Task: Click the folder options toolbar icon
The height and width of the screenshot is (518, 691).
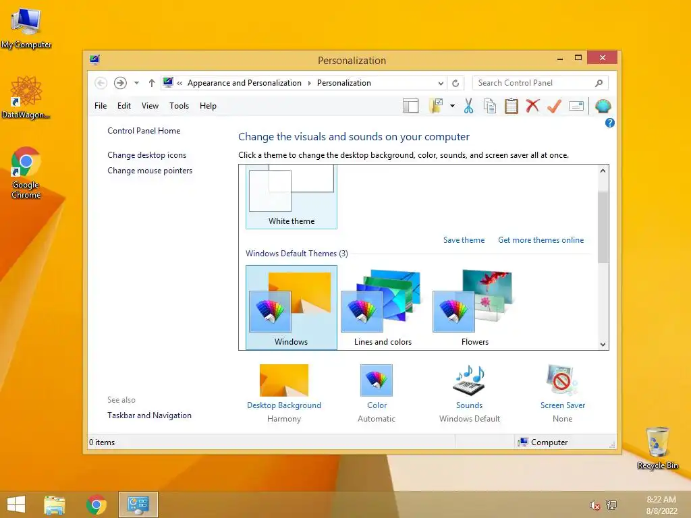Action: tap(436, 106)
